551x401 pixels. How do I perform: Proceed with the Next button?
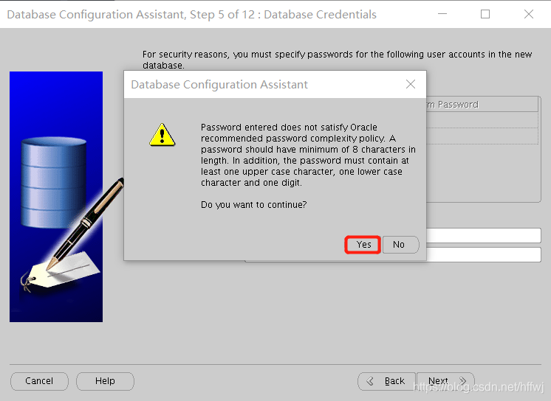[x=445, y=381]
